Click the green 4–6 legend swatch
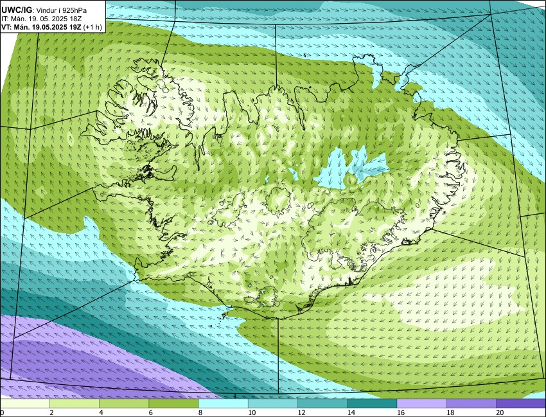546x417 pixels. click(x=124, y=404)
